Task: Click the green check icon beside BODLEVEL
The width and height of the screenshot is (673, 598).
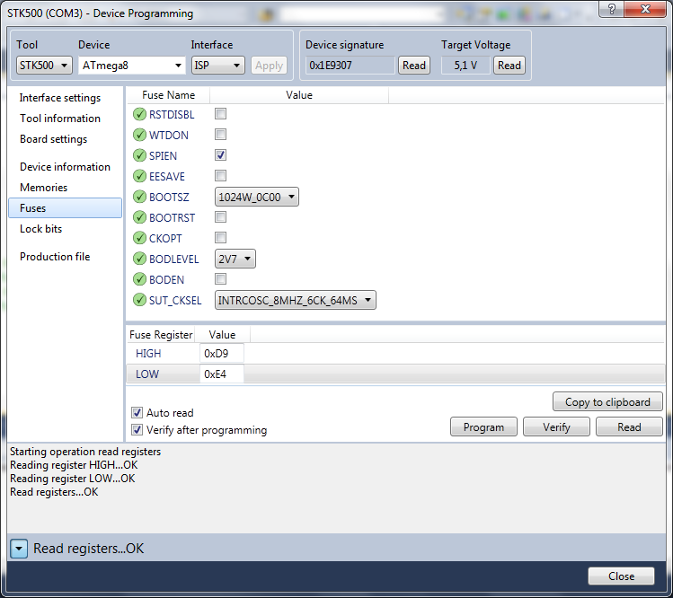Action: [139, 259]
